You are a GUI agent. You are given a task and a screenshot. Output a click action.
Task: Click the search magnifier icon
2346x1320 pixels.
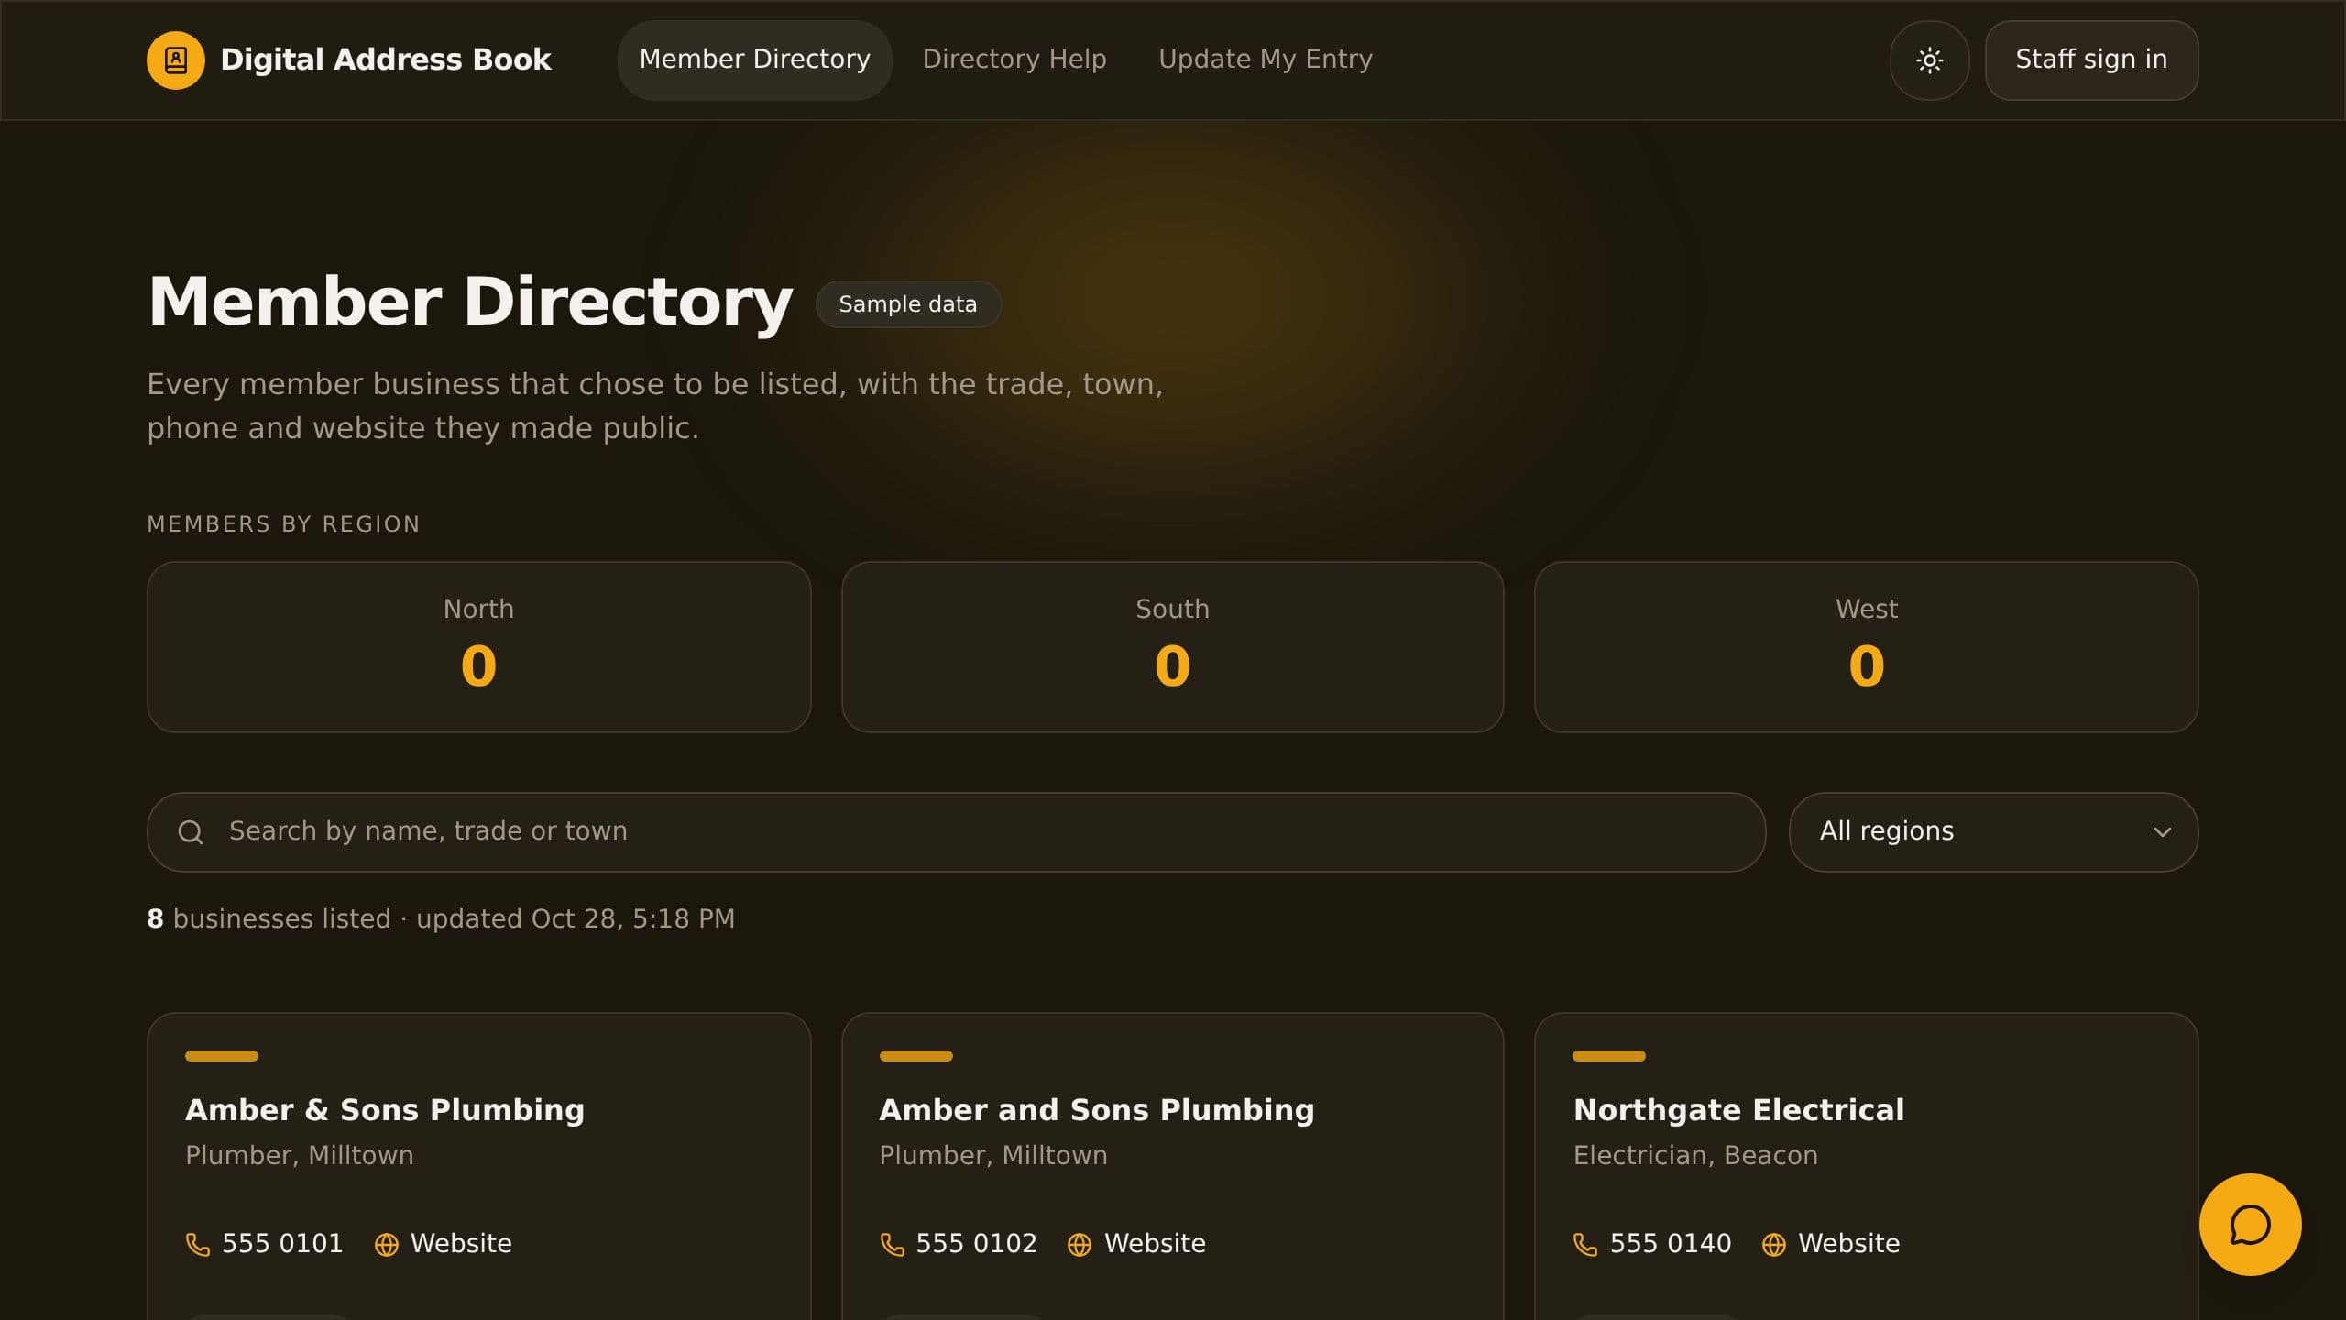coord(191,832)
